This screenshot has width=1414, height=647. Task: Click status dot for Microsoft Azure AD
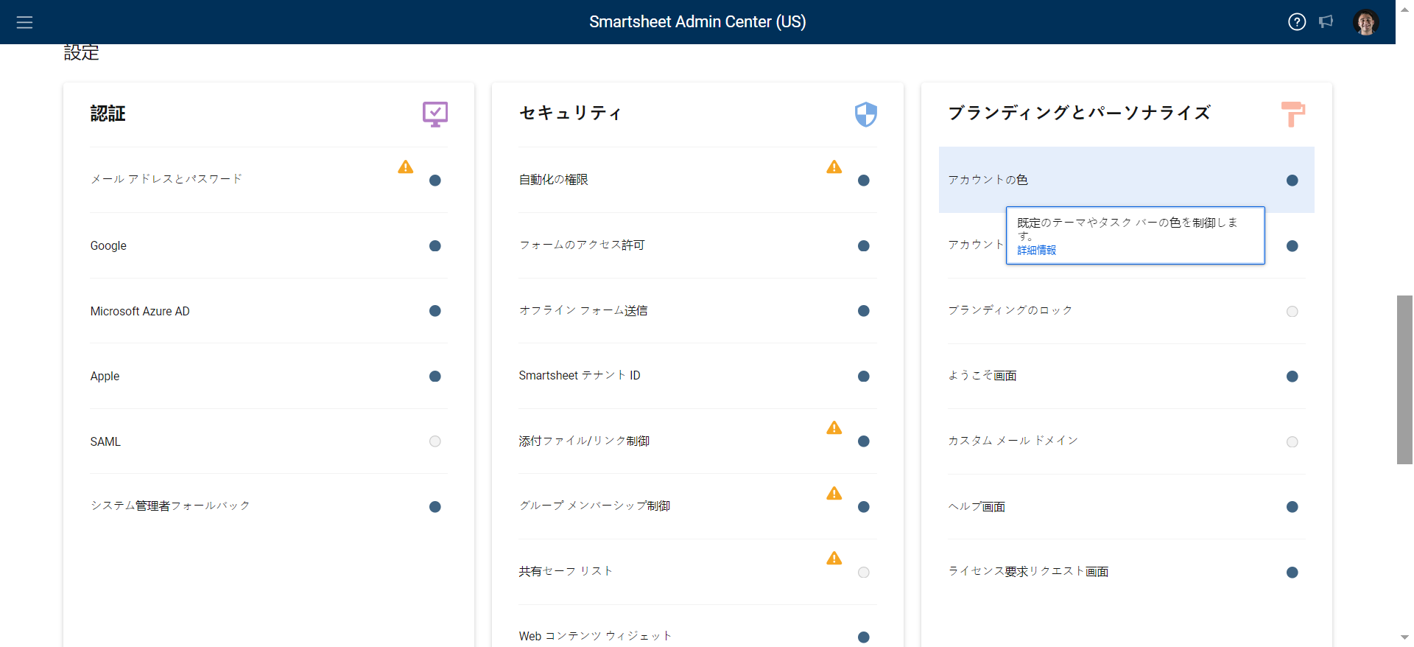pyautogui.click(x=435, y=311)
